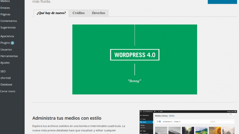
Task: Open the Database menu item
Action: 6,84
